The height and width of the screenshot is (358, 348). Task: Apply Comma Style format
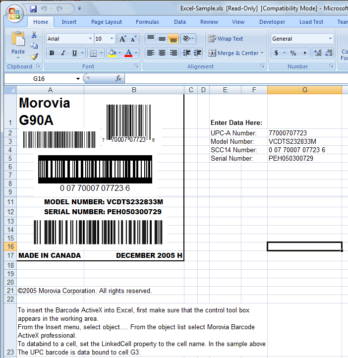pos(305,53)
